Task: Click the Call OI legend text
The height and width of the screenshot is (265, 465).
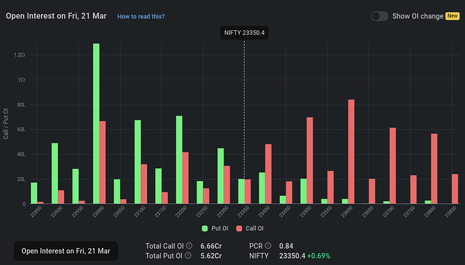Action: (255, 228)
